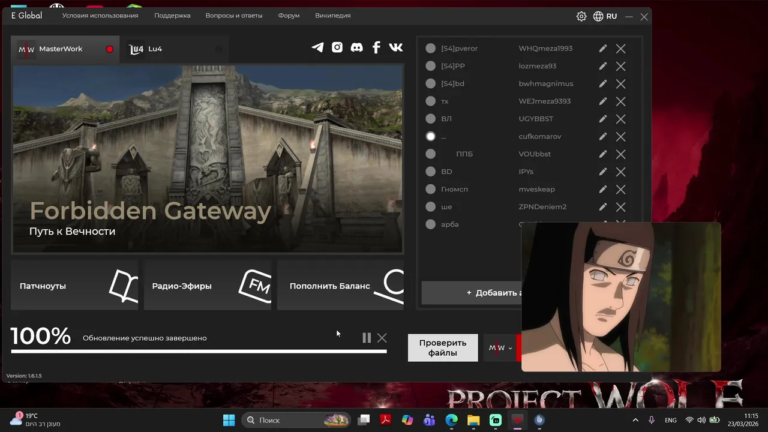Delete the UGYBBST account entry
The image size is (768, 432).
pos(621,119)
